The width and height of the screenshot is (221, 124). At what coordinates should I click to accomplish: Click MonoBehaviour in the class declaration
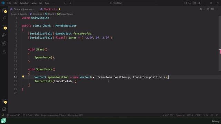click(x=66, y=26)
